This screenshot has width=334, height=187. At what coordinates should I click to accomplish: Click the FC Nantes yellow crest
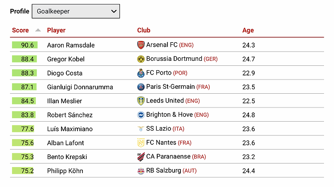pyautogui.click(x=141, y=143)
